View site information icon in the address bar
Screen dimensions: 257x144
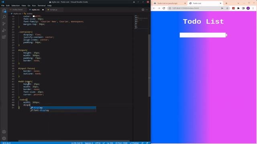[170, 8]
